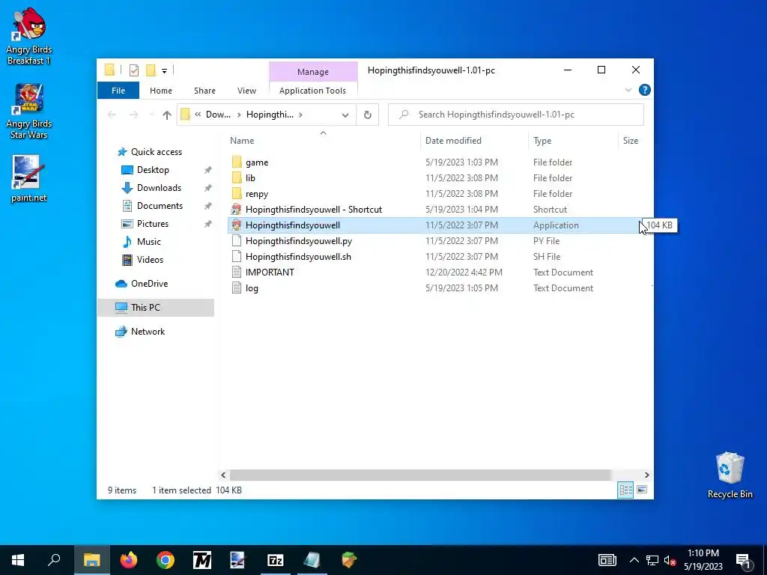The width and height of the screenshot is (767, 575).
Task: Expand the address bar history dropdown
Action: pos(345,115)
